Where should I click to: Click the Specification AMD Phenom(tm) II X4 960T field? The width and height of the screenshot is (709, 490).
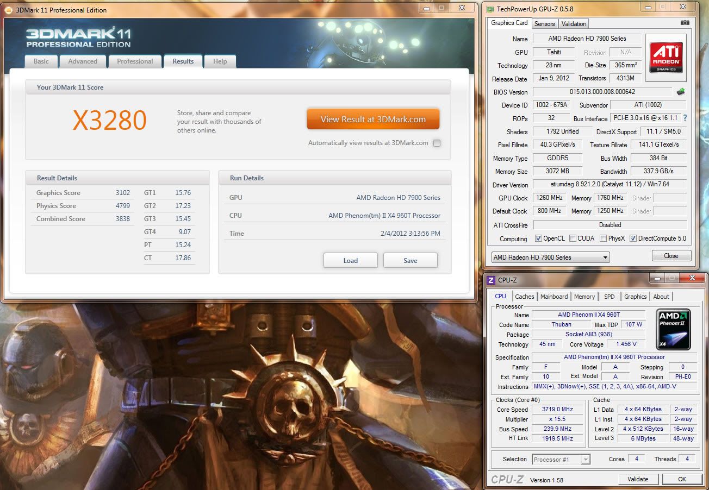click(x=614, y=357)
